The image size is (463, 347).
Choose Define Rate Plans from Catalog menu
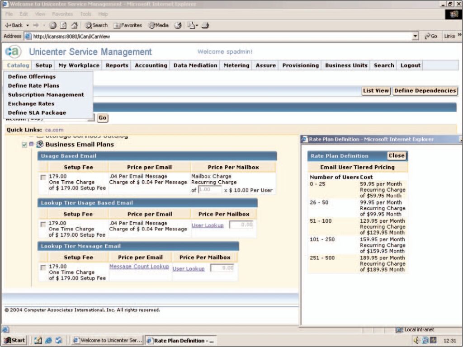coord(33,85)
